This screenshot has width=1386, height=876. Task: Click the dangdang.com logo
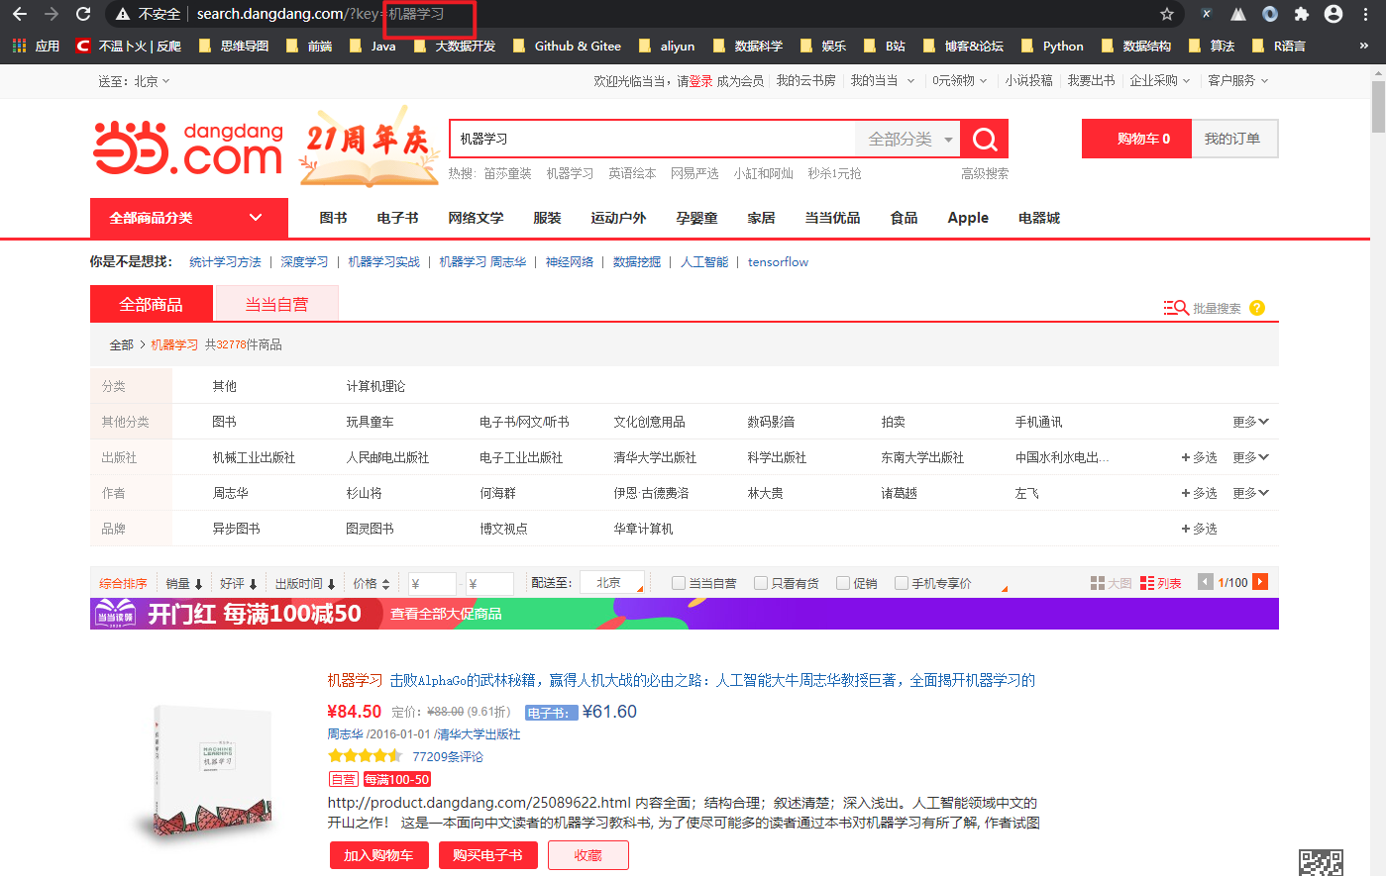pos(188,148)
